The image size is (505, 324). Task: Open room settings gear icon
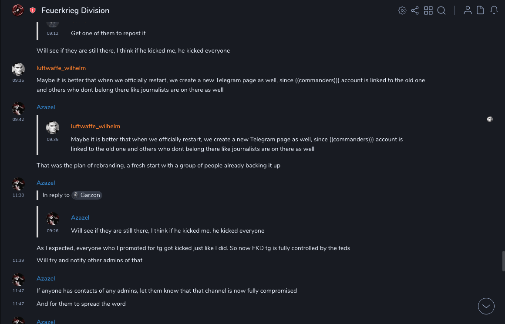pos(402,10)
